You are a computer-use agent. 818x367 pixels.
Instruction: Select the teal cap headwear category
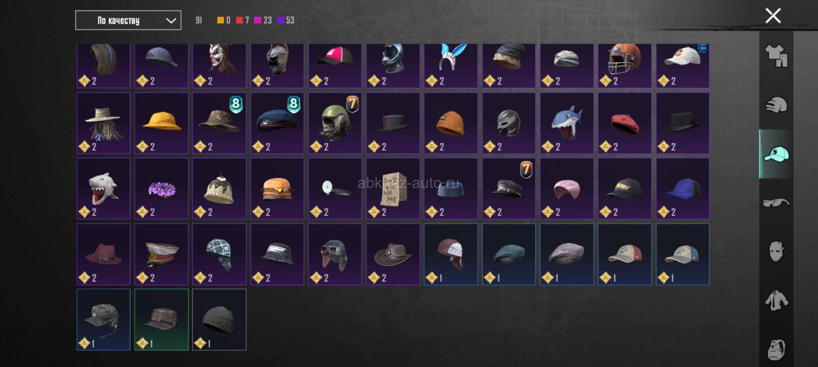point(776,154)
